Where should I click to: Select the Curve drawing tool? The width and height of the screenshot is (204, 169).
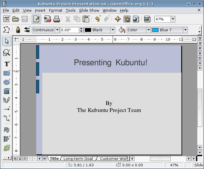click(x=6, y=100)
